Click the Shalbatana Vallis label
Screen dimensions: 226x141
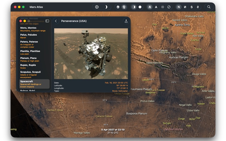pos(194,16)
